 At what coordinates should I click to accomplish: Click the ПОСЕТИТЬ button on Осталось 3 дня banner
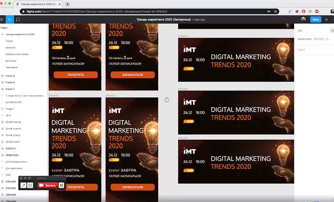coord(76,75)
